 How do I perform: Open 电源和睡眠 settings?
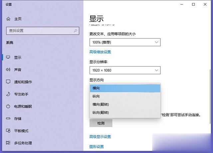23,106
